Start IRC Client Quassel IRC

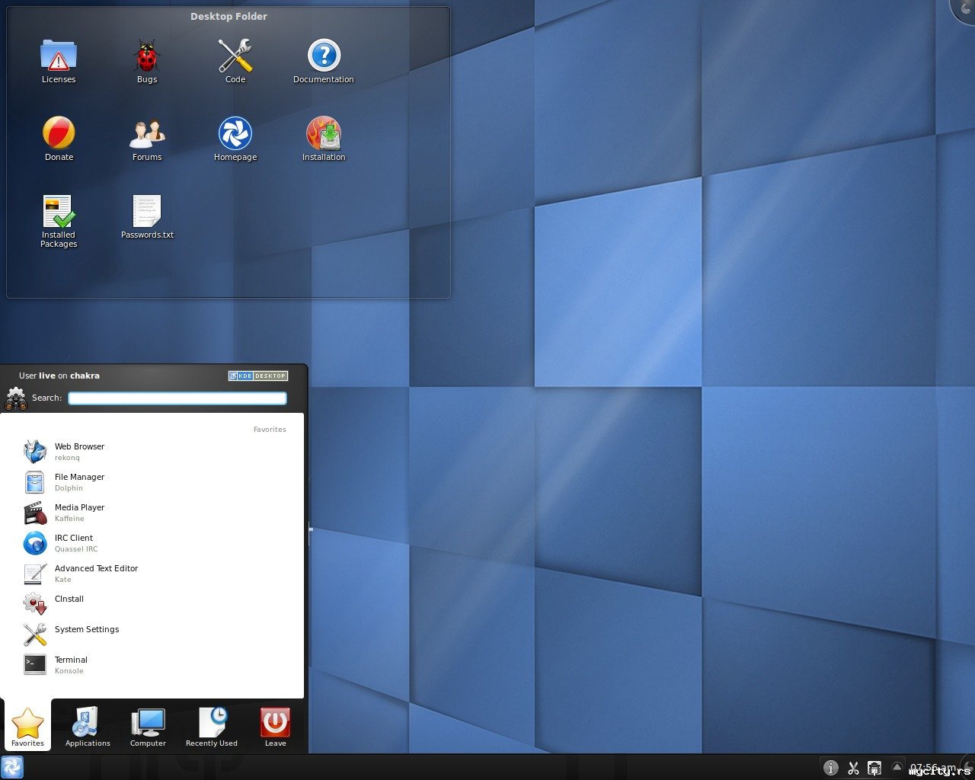pyautogui.click(x=152, y=543)
